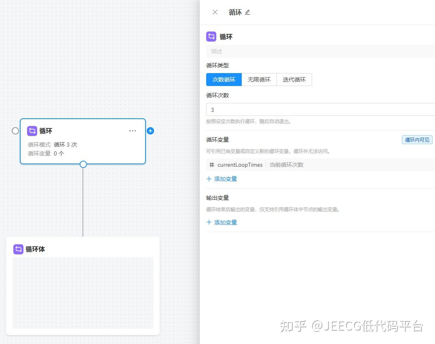Click the connection point circle left of the 循环 node
Image resolution: width=435 pixels, height=344 pixels.
[15, 131]
